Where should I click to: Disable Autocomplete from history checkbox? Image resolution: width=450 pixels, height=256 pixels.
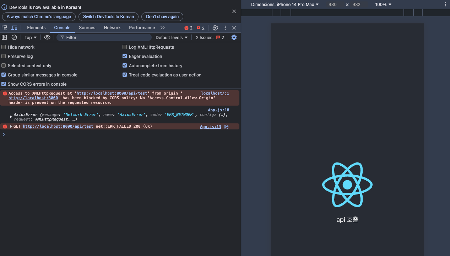pos(125,65)
